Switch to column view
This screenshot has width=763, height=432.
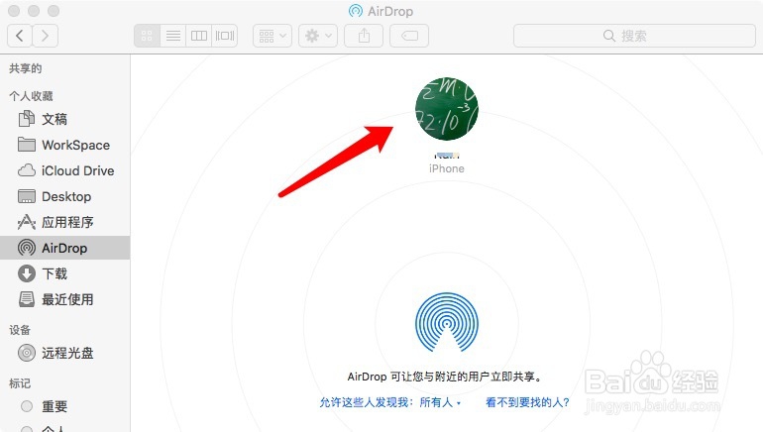pyautogui.click(x=198, y=36)
